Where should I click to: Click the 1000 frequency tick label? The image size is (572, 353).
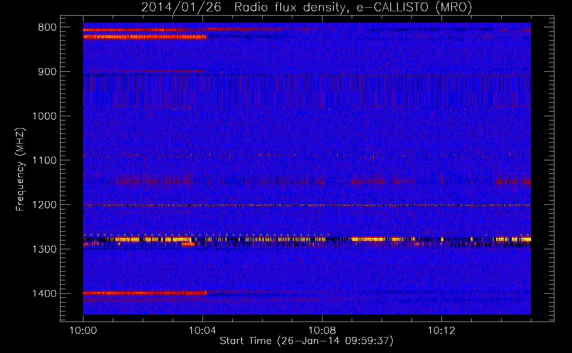pos(45,116)
